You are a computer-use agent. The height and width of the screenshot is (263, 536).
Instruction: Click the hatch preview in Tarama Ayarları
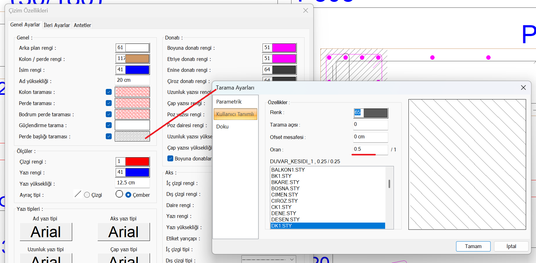(x=467, y=164)
